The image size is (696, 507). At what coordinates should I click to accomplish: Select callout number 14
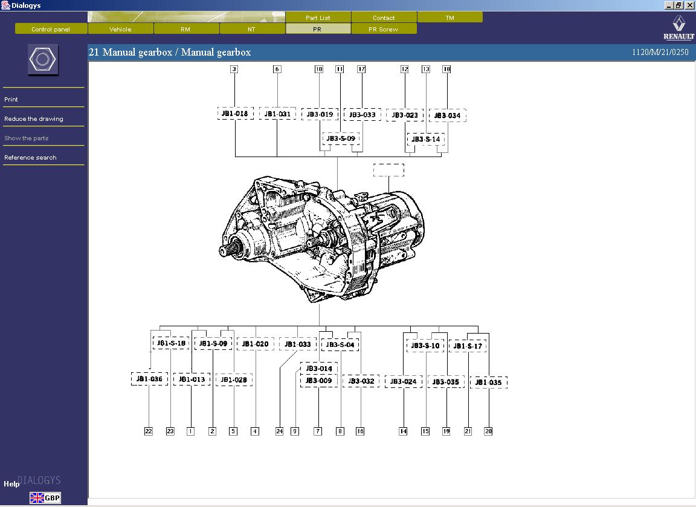tap(403, 431)
